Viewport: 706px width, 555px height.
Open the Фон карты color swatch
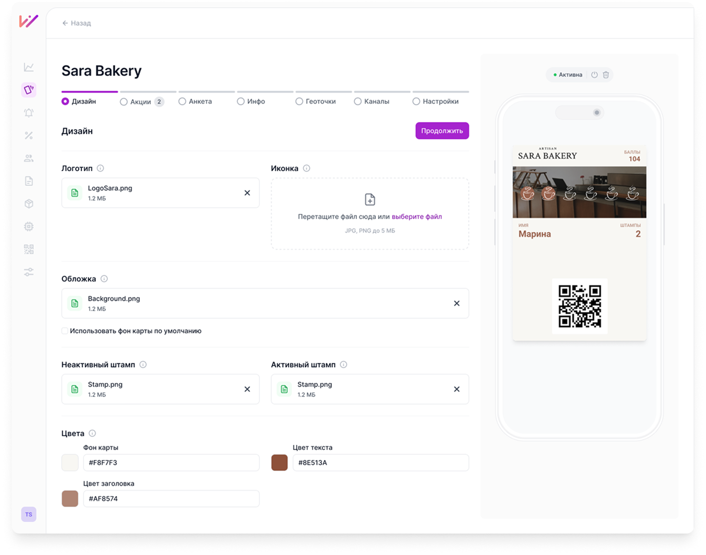coord(70,463)
